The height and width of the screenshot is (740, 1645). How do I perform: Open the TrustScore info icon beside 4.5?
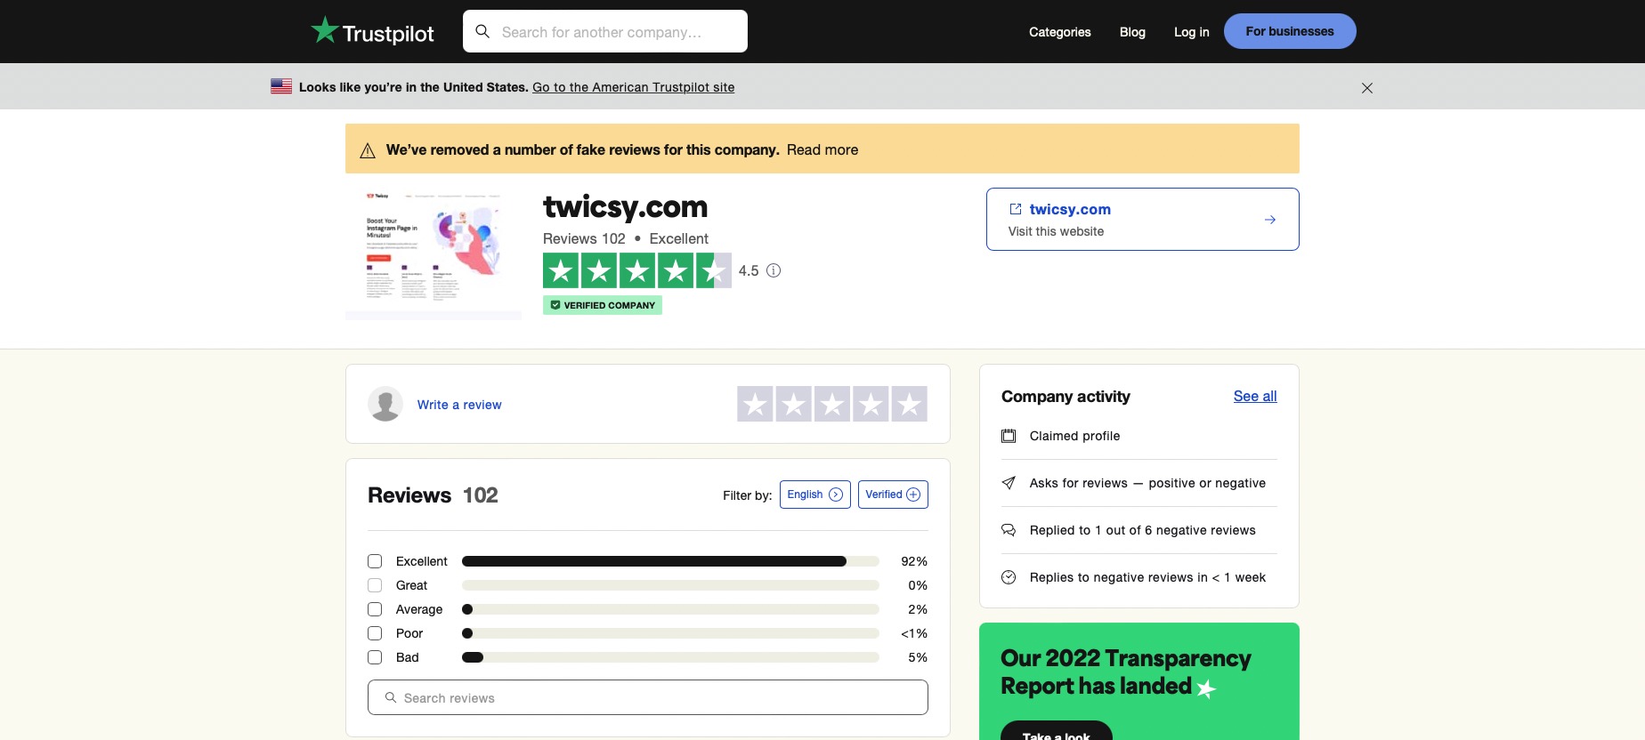tap(774, 270)
